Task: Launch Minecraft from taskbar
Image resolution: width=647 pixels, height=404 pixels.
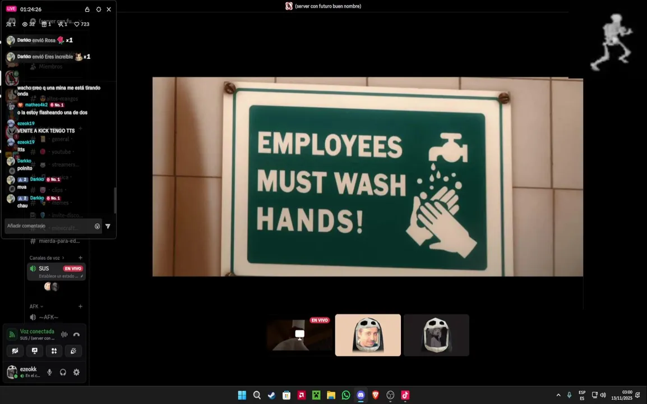Action: coord(316,396)
